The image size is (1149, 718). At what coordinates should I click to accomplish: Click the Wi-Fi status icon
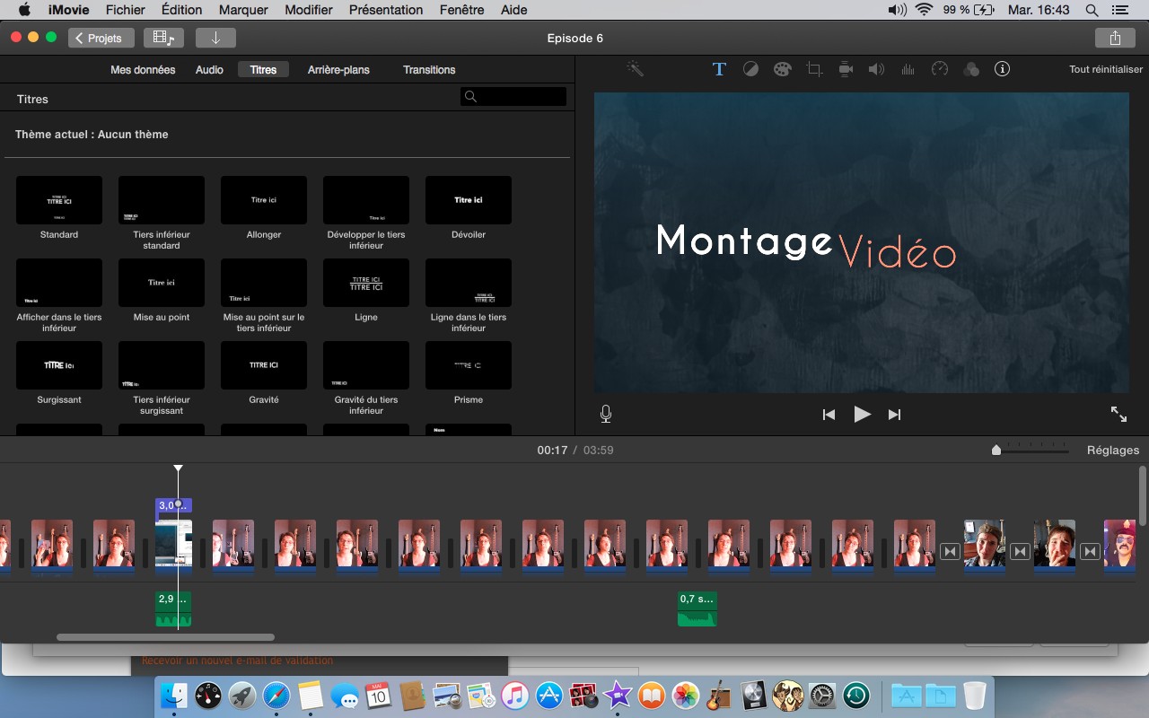coord(924,10)
